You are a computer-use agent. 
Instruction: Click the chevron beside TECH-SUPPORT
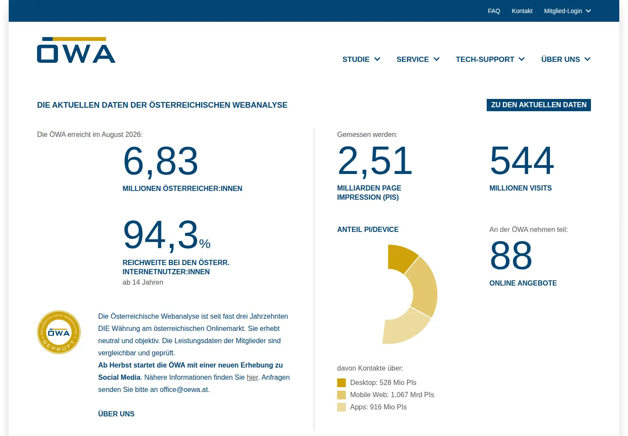click(522, 59)
